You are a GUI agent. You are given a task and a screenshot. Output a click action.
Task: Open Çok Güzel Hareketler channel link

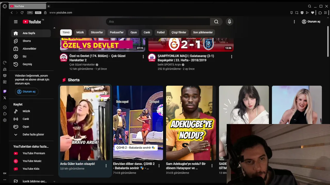pos(82,65)
